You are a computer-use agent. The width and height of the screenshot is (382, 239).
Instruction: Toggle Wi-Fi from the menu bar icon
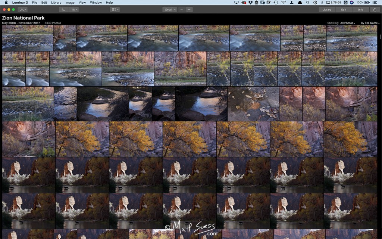click(x=283, y=3)
